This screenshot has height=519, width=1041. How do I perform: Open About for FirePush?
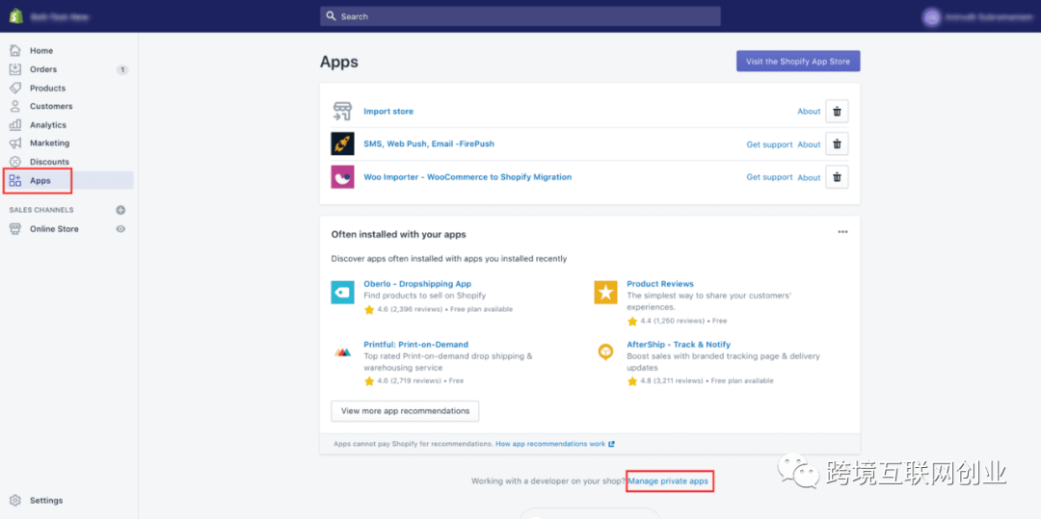point(809,144)
